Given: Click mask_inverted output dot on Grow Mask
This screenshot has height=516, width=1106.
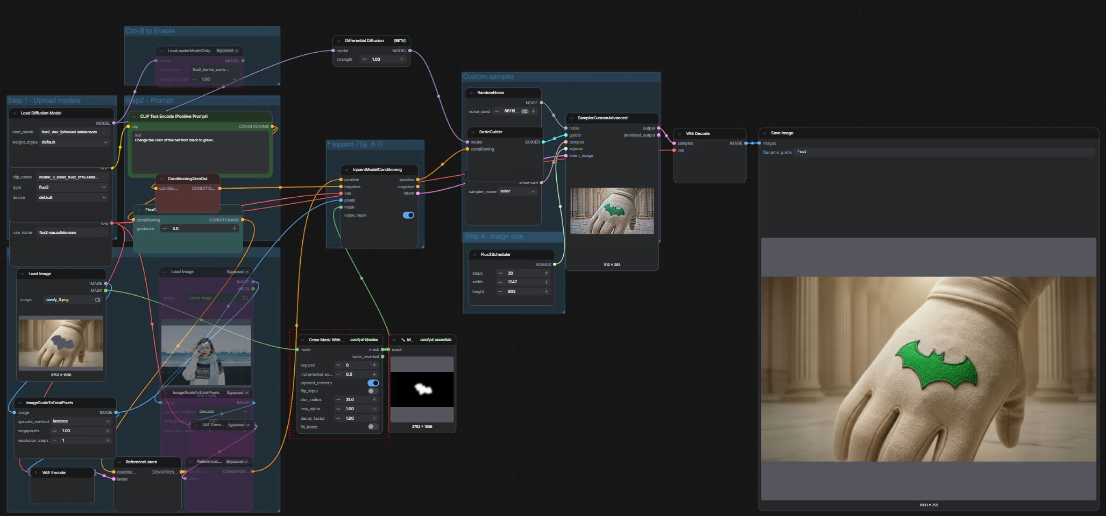Looking at the screenshot, I should click(382, 356).
